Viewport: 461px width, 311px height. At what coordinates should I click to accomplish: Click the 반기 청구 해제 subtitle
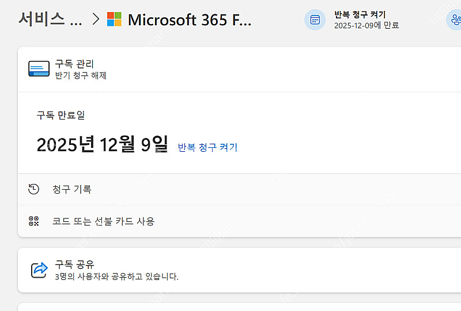81,76
